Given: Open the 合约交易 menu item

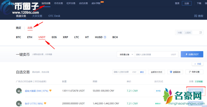Looking at the screenshot, I should (83, 3).
